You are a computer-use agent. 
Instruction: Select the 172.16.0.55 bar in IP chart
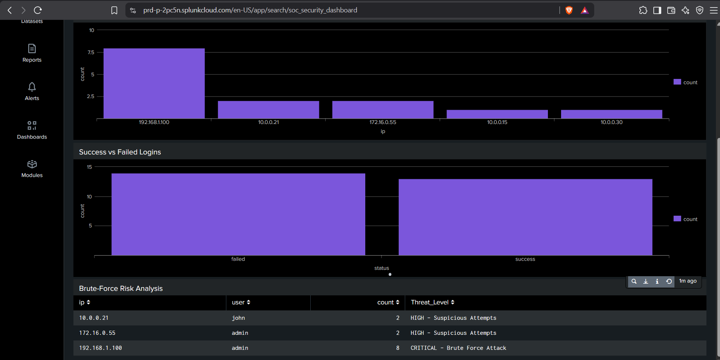383,110
